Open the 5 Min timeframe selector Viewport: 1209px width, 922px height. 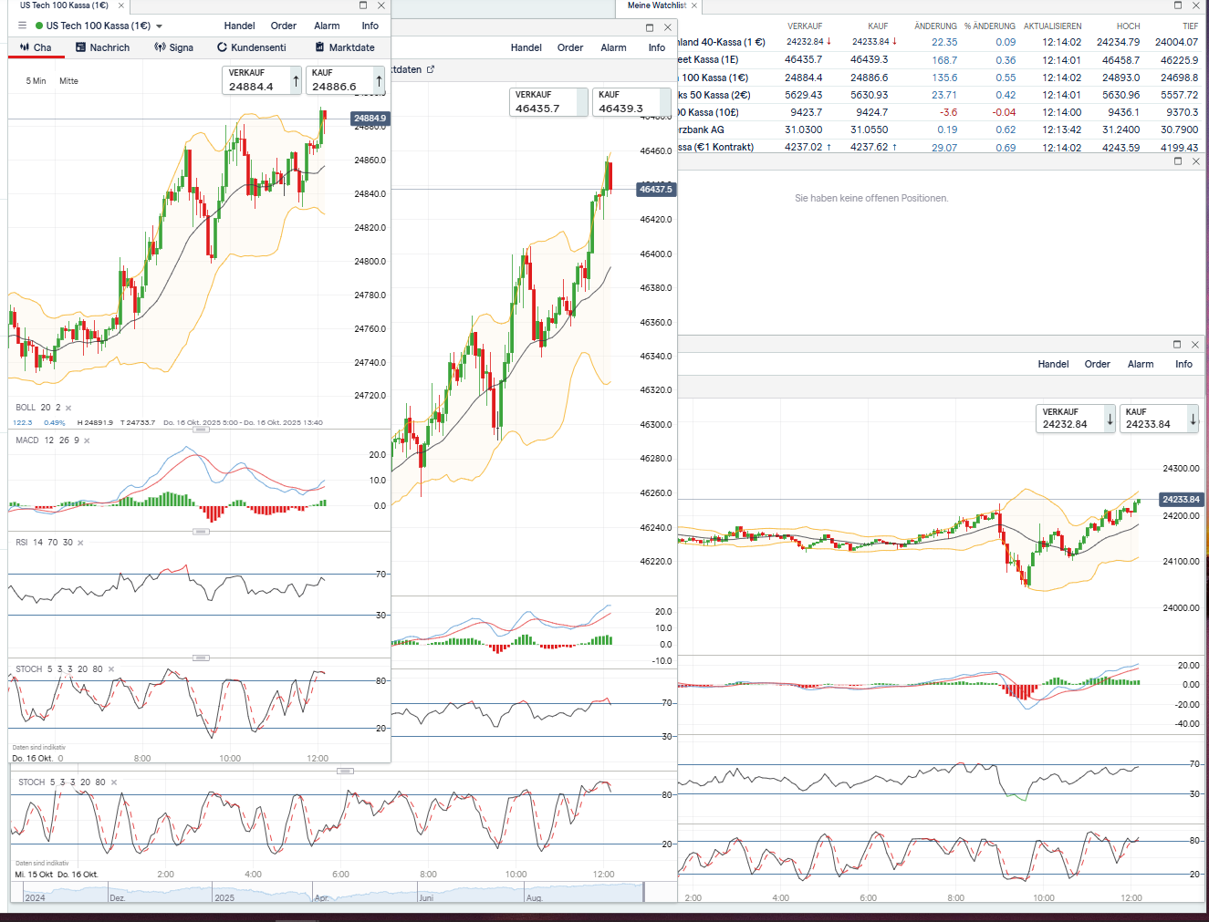pos(36,81)
